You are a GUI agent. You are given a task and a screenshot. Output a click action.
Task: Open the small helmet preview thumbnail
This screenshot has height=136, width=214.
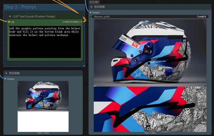(43, 96)
